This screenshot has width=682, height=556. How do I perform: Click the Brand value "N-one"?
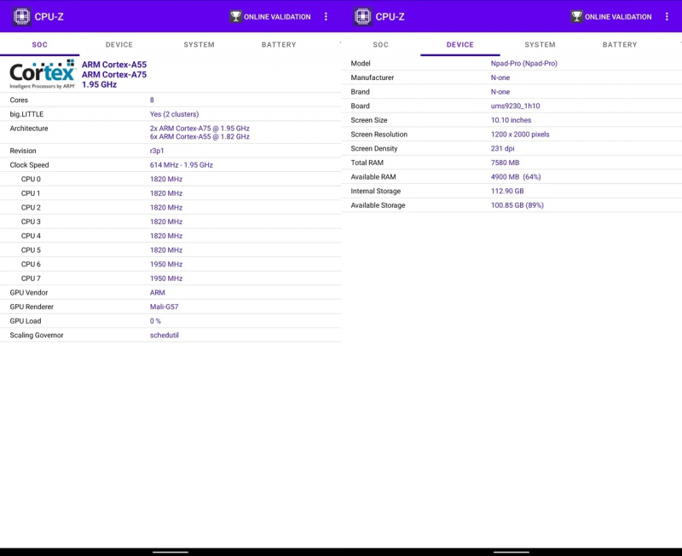pos(500,92)
